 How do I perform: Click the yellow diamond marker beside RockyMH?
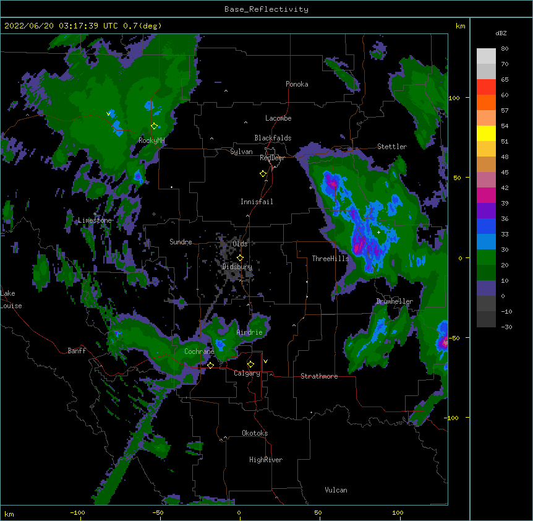(x=154, y=126)
